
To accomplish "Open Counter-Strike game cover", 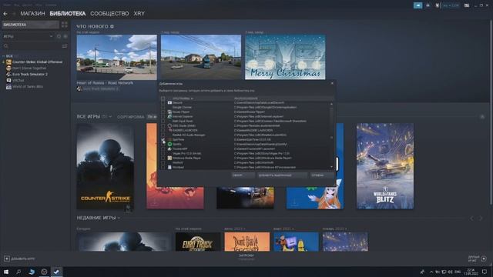I will (x=106, y=166).
